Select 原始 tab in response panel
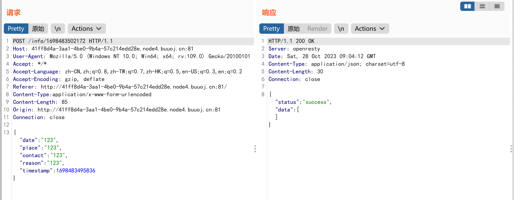The width and height of the screenshot is (514, 200). click(294, 29)
